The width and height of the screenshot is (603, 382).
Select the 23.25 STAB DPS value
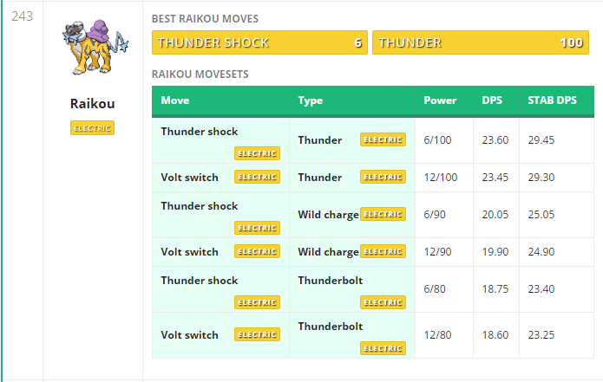click(x=541, y=335)
